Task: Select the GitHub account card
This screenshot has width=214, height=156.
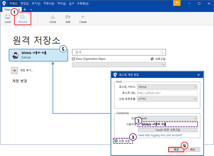Action: [x=38, y=55]
